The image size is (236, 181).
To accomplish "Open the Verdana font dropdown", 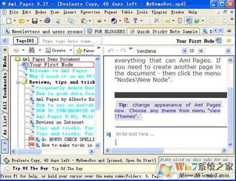I will pyautogui.click(x=185, y=51).
